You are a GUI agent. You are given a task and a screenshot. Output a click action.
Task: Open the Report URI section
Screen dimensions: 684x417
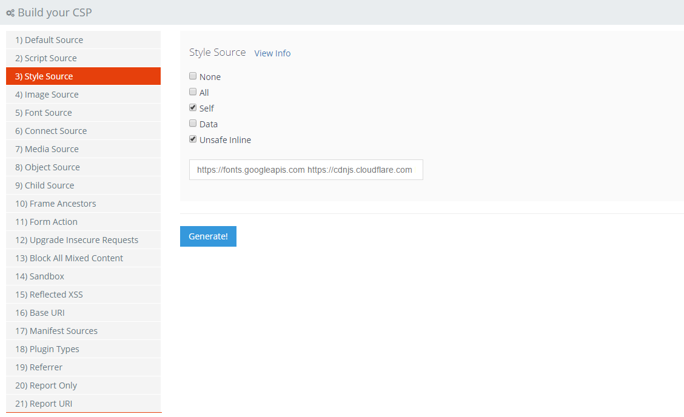pyautogui.click(x=83, y=404)
